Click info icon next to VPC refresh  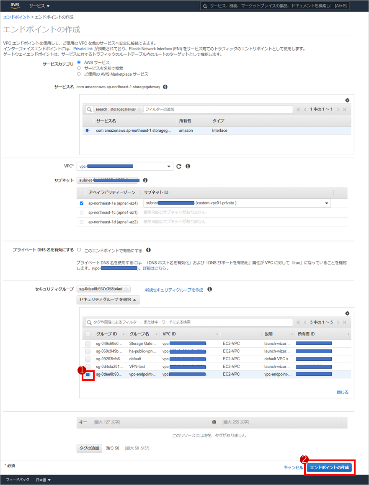pyautogui.click(x=188, y=166)
